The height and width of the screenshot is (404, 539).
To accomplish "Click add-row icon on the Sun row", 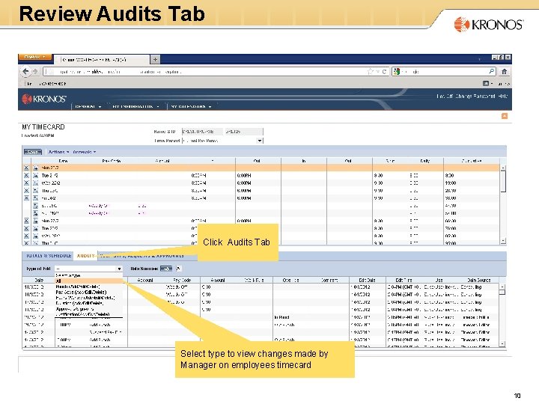I will (x=35, y=213).
